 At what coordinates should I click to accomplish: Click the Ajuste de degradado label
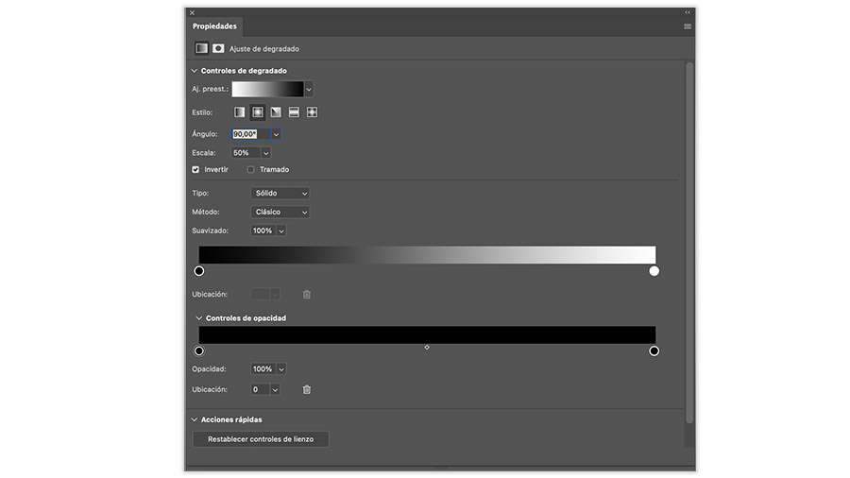264,49
